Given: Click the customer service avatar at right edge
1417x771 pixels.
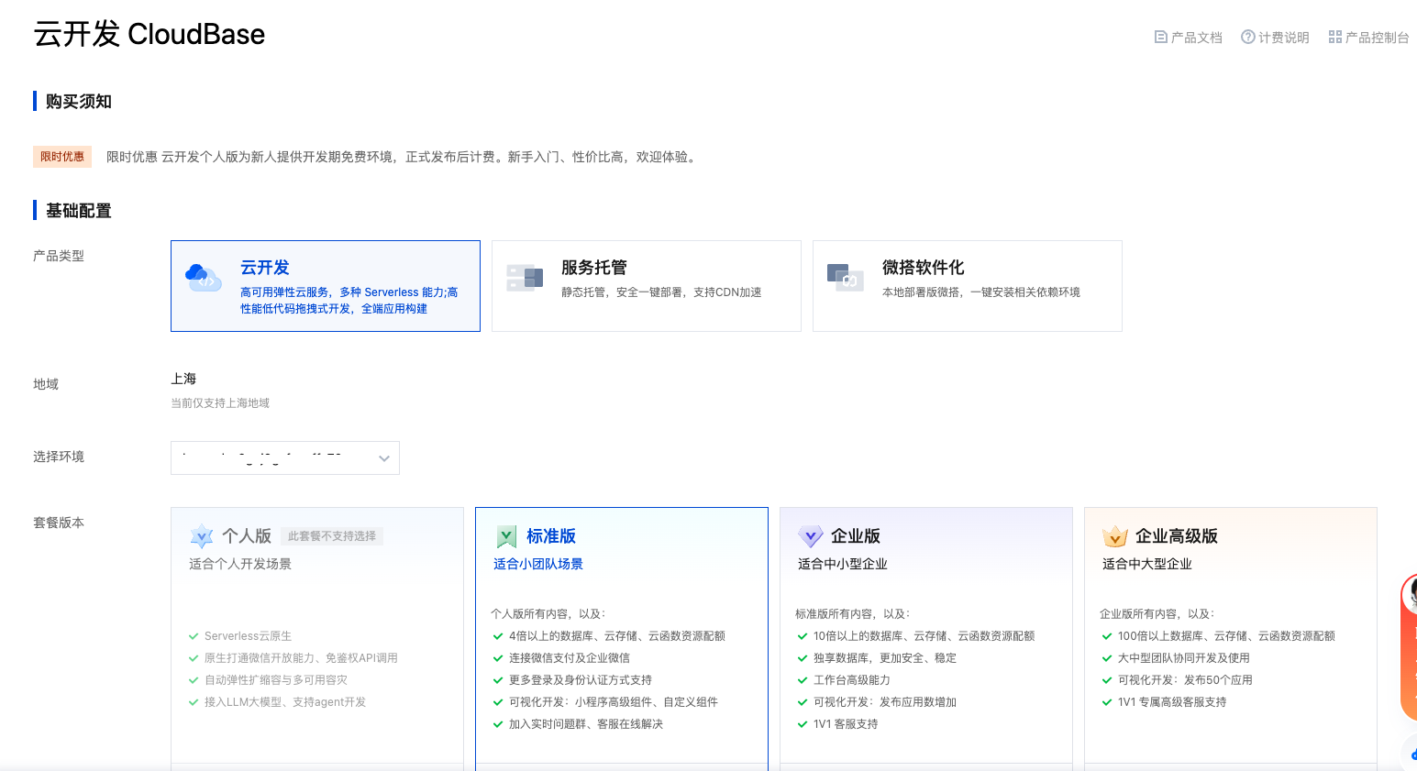Looking at the screenshot, I should click(x=1411, y=596).
